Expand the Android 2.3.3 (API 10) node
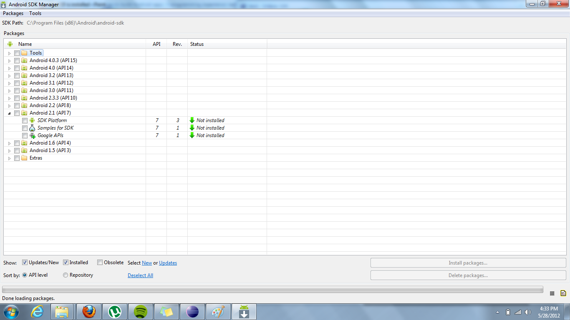This screenshot has height=320, width=570. click(9, 98)
